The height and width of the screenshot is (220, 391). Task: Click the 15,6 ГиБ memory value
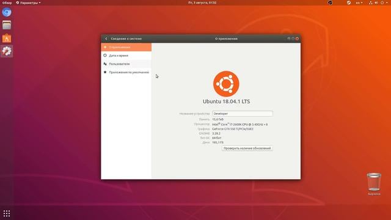point(217,120)
